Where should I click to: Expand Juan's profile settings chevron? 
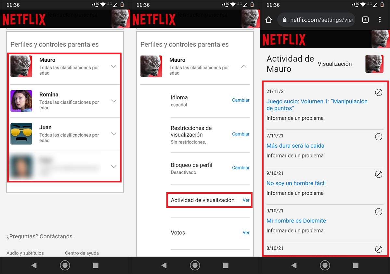click(x=114, y=134)
